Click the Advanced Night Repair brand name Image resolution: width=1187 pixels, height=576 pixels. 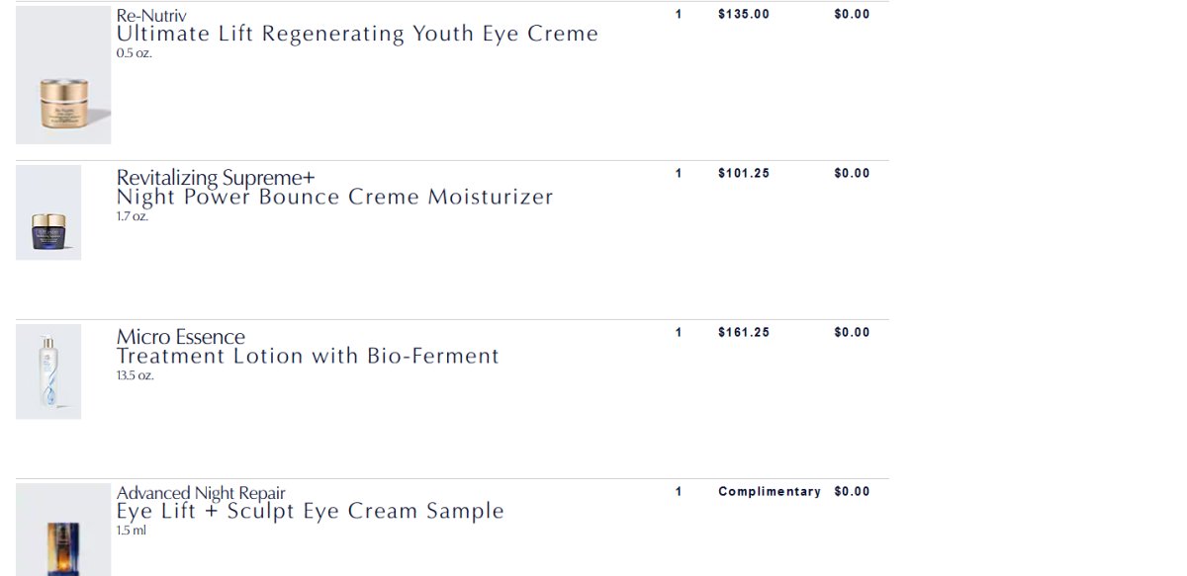pos(201,493)
